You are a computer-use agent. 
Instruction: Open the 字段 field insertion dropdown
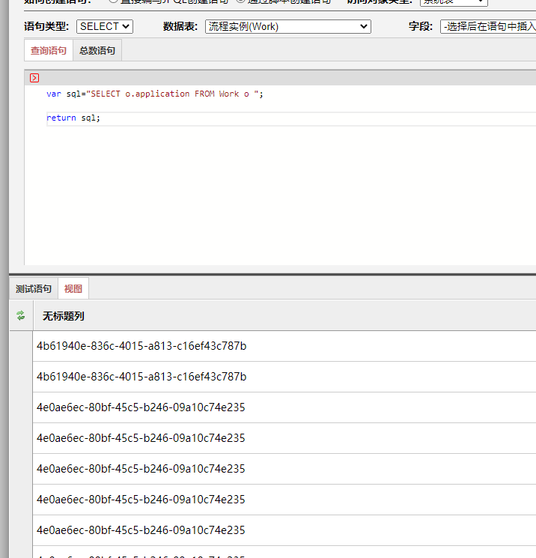pyautogui.click(x=488, y=26)
